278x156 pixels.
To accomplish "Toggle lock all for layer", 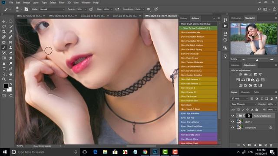I will [257, 110].
